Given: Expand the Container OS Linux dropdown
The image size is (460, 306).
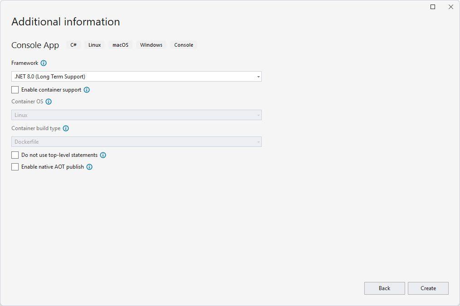Looking at the screenshot, I should [x=136, y=115].
